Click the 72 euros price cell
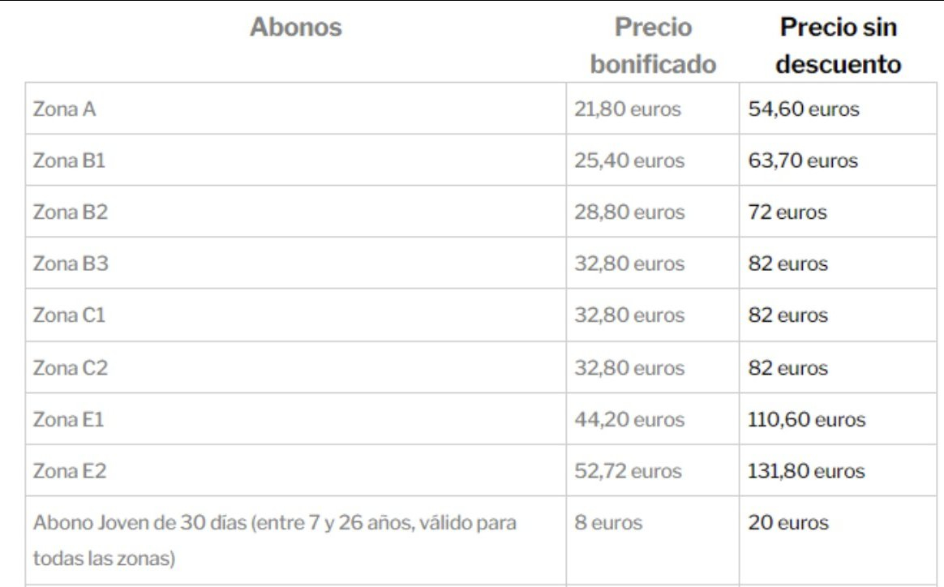Image resolution: width=944 pixels, height=587 pixels. click(787, 212)
